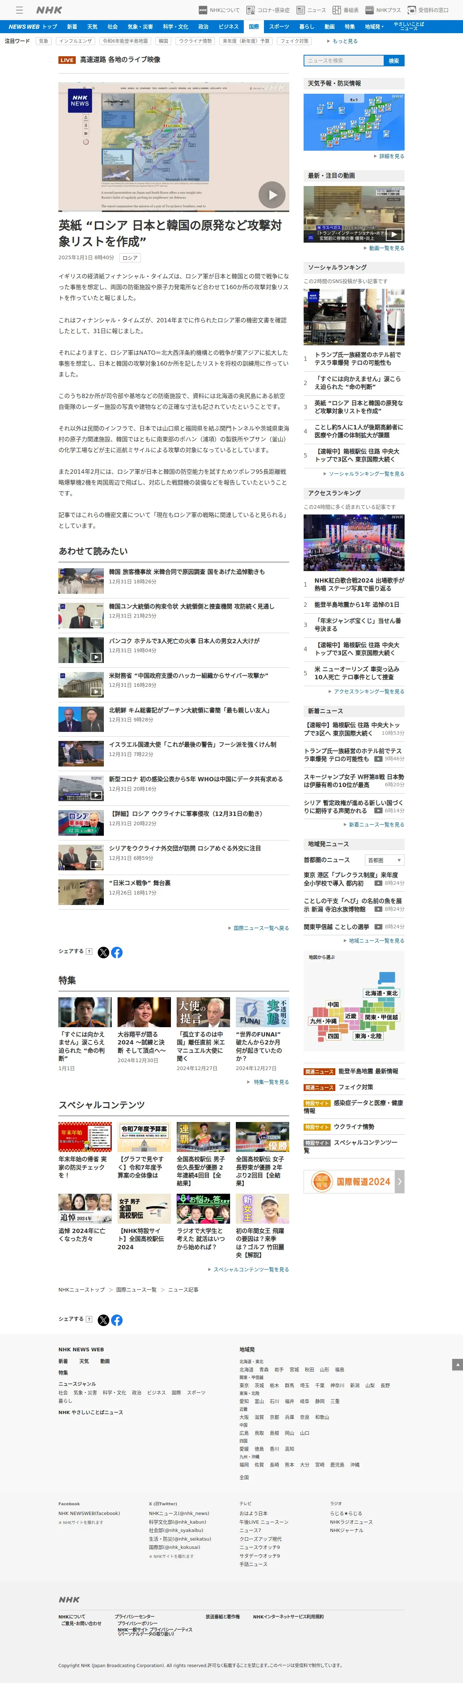Open 国際ニュース一覧へ戻る link
Image resolution: width=463 pixels, height=1683 pixels.
[x=261, y=928]
